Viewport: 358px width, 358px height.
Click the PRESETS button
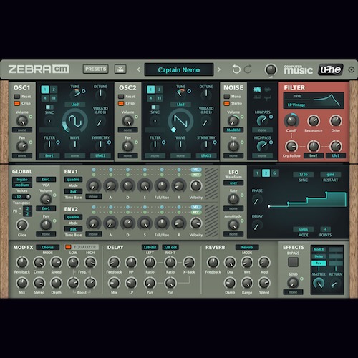pyautogui.click(x=95, y=69)
